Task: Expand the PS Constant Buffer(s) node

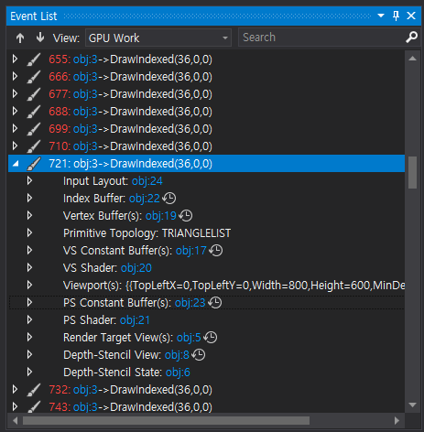Action: pos(29,302)
